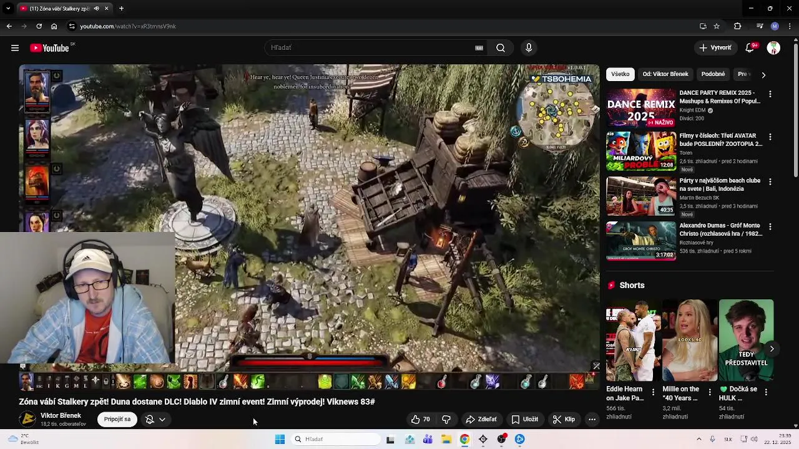Open options for Filmy v číslech video

point(770,137)
